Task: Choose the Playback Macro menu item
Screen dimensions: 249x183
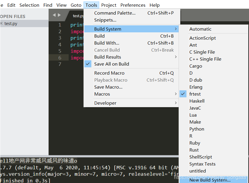Action: coord(131,80)
